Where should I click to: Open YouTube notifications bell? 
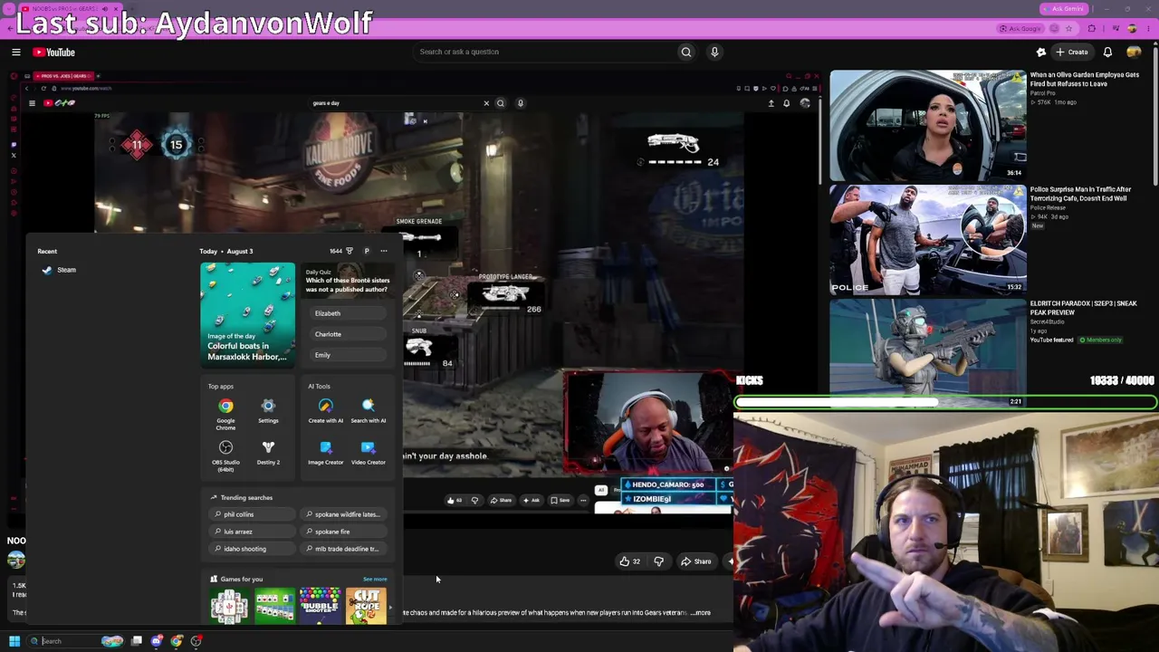(x=1109, y=52)
